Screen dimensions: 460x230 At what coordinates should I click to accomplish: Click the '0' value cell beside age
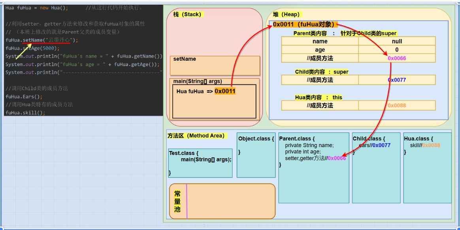397,50
